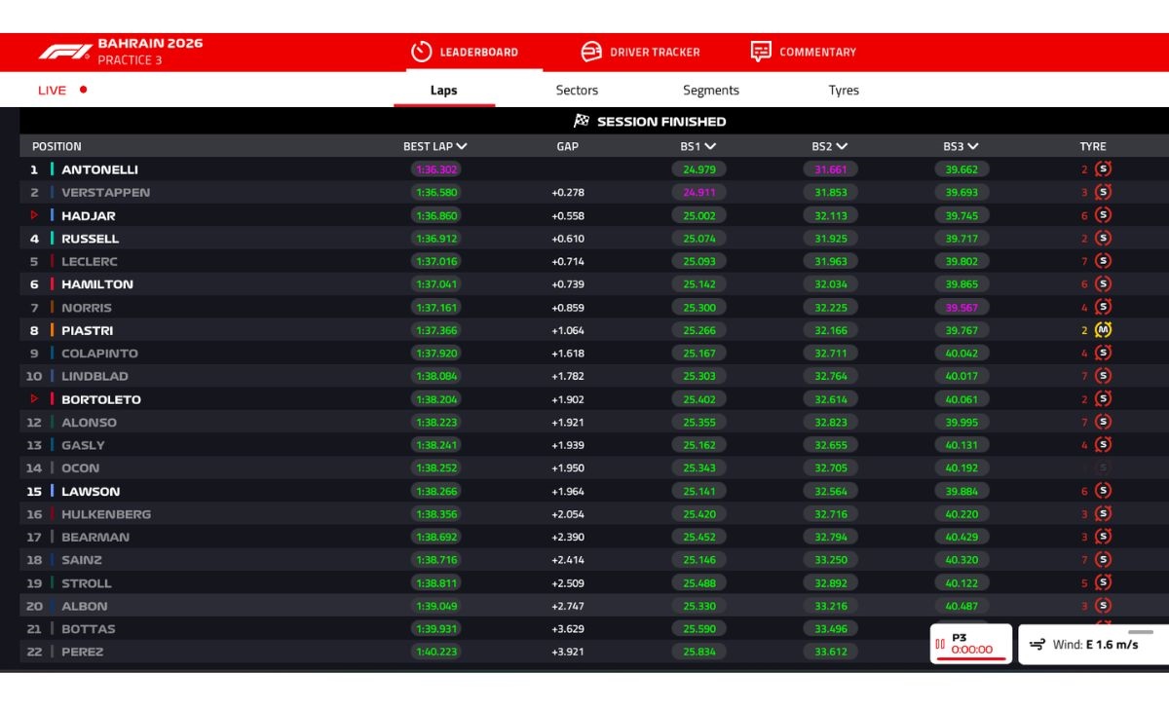Click Colapinto's soft tyre icon
1169x710 pixels.
point(1103,353)
